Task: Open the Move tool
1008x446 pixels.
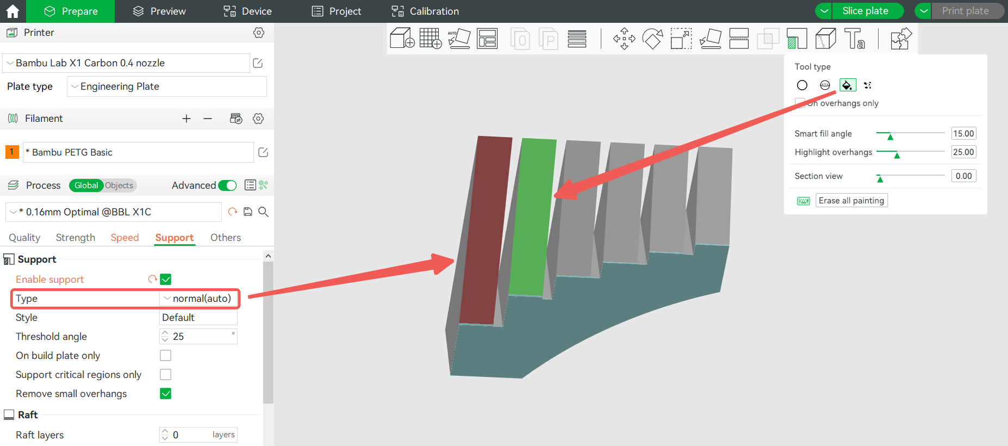Action: pos(624,39)
